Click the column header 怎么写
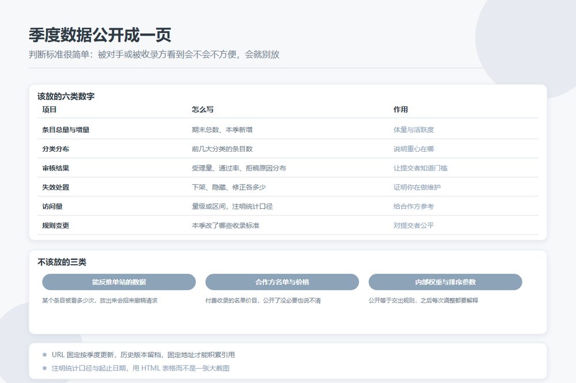 pyautogui.click(x=203, y=110)
